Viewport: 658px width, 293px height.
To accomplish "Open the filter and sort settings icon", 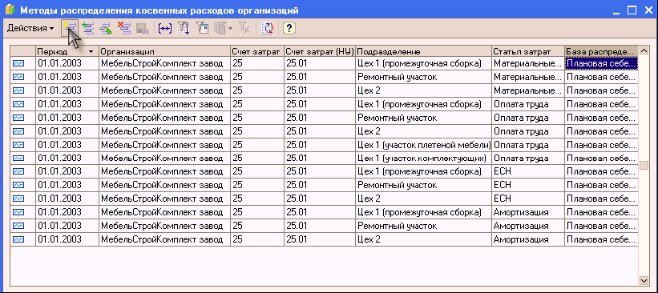I will [184, 28].
